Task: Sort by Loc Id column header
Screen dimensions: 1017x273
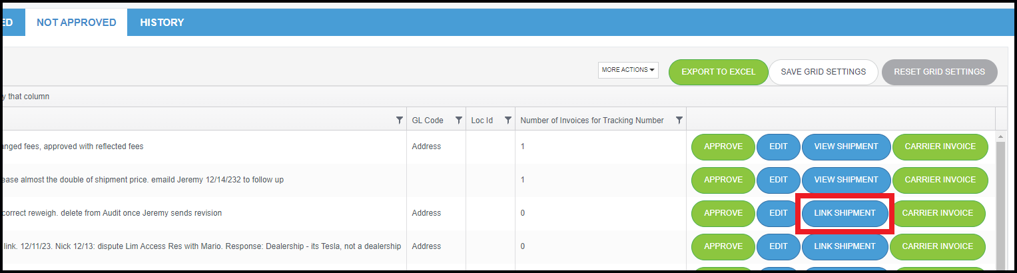Action: click(x=482, y=121)
